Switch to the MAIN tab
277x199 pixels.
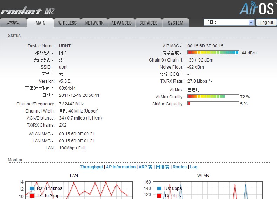[40, 23]
